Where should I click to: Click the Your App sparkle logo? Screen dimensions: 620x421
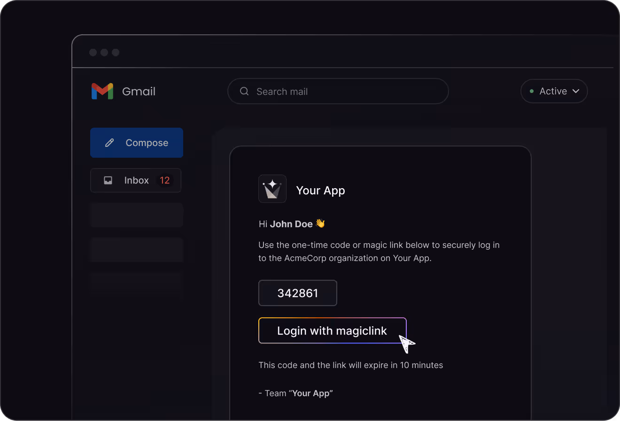click(x=272, y=189)
